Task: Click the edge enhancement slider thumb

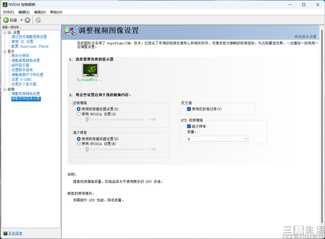Action: pyautogui.click(x=87, y=120)
